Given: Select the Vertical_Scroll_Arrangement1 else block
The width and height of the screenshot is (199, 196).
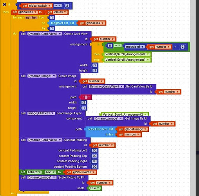Looking at the screenshot, I should [x=127, y=60].
